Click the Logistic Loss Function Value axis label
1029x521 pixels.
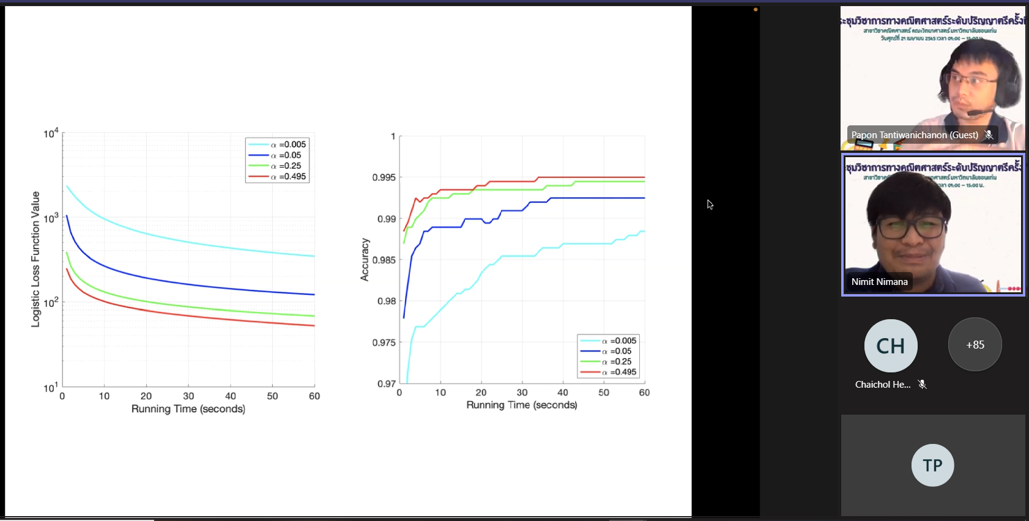pyautogui.click(x=35, y=259)
